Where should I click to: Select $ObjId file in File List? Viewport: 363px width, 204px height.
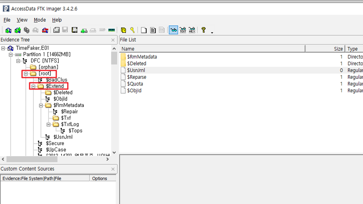241,90
